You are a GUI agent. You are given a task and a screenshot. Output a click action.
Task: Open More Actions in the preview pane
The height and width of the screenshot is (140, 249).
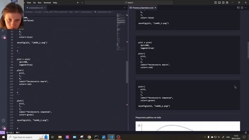(x=245, y=8)
